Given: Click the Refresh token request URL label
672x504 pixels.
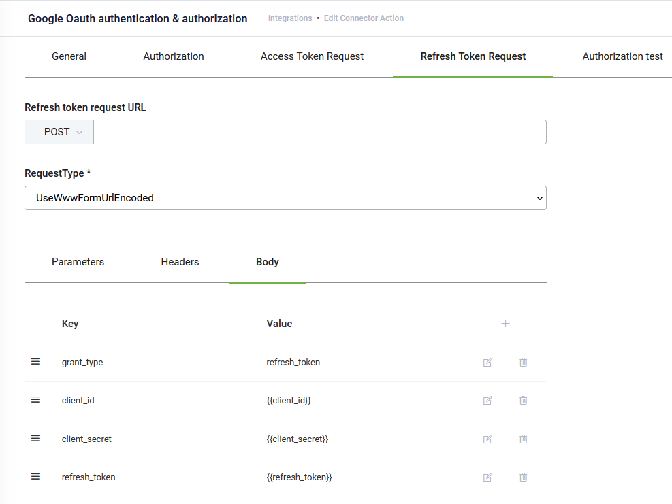Looking at the screenshot, I should click(x=85, y=107).
